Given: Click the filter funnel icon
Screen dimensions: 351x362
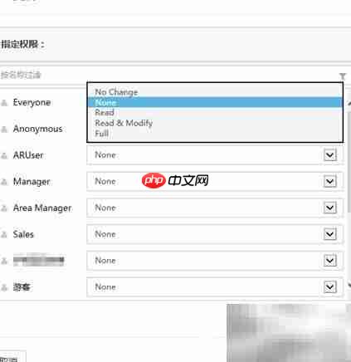Looking at the screenshot, I should point(343,76).
